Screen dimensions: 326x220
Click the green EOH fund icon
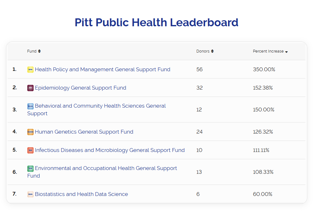(x=30, y=168)
